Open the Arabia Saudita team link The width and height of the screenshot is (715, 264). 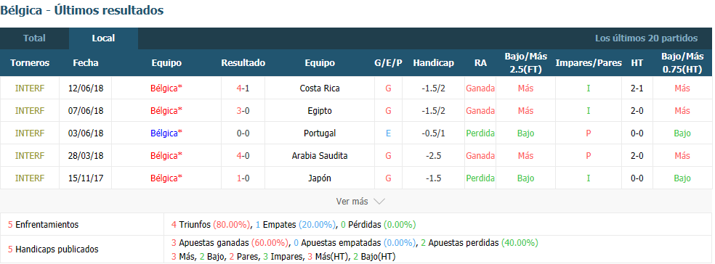tap(320, 156)
